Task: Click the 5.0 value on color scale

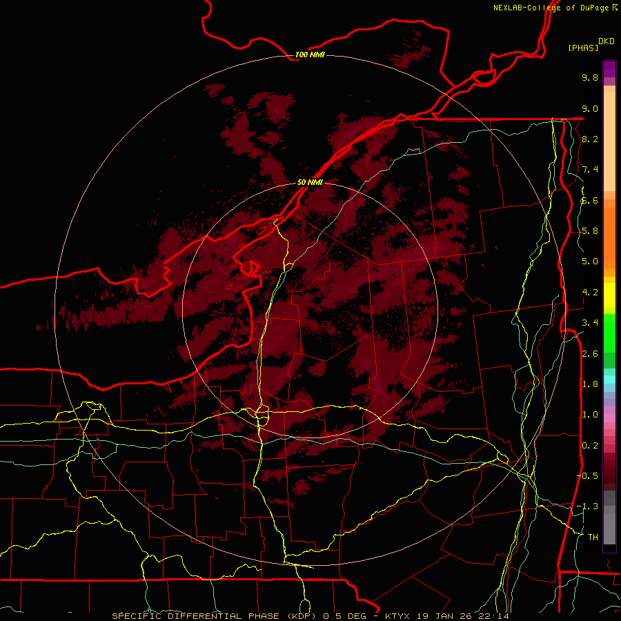Action: 590,262
